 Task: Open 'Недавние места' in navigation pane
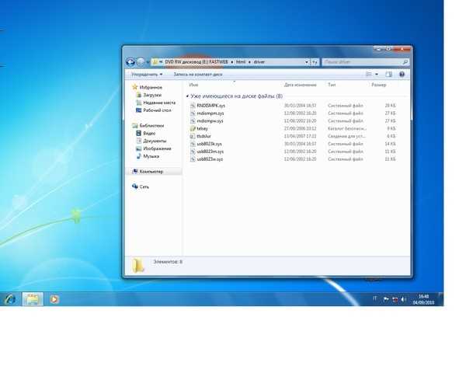point(159,103)
